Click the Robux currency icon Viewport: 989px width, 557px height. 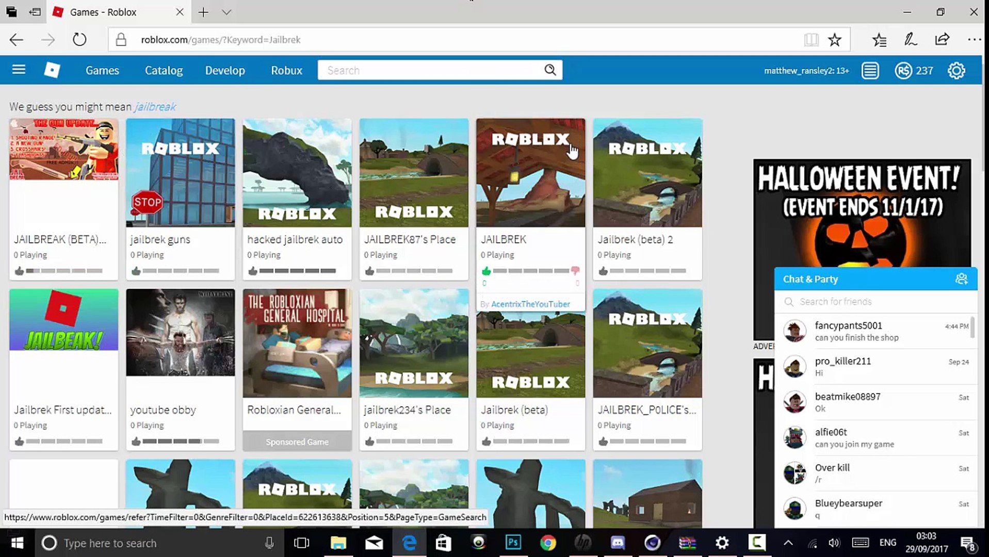pyautogui.click(x=903, y=70)
